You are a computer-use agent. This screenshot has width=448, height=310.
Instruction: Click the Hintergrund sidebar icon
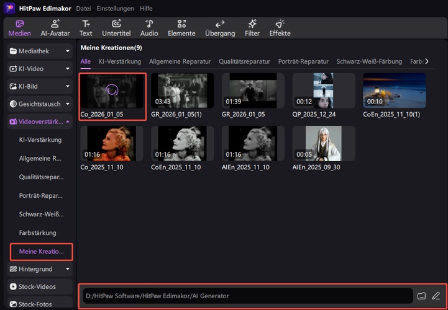[13, 269]
